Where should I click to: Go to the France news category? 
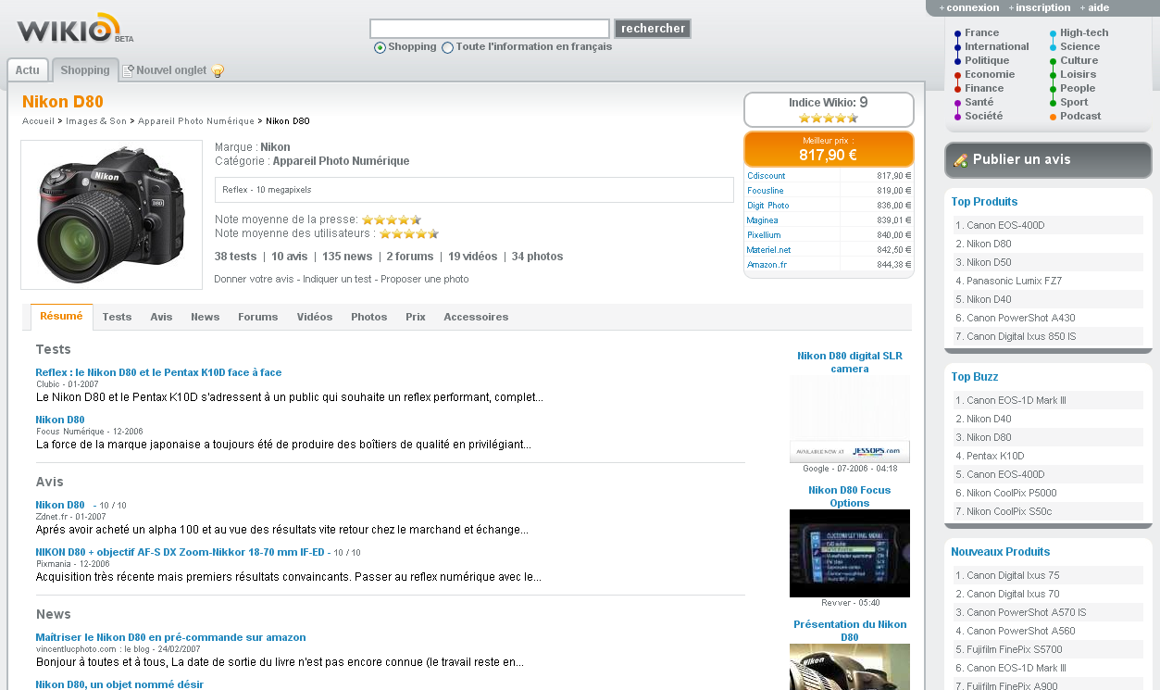pos(981,32)
